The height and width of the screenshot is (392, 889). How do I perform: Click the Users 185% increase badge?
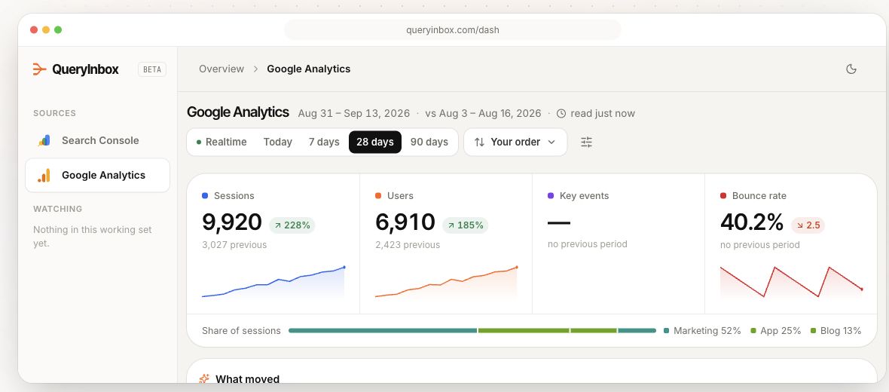point(465,225)
